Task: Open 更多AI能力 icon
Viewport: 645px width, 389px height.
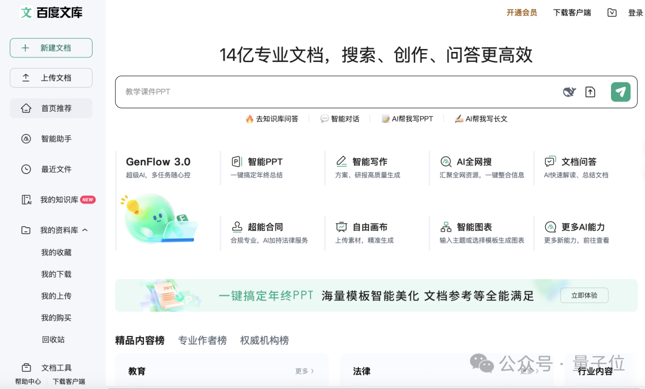Action: tap(551, 227)
